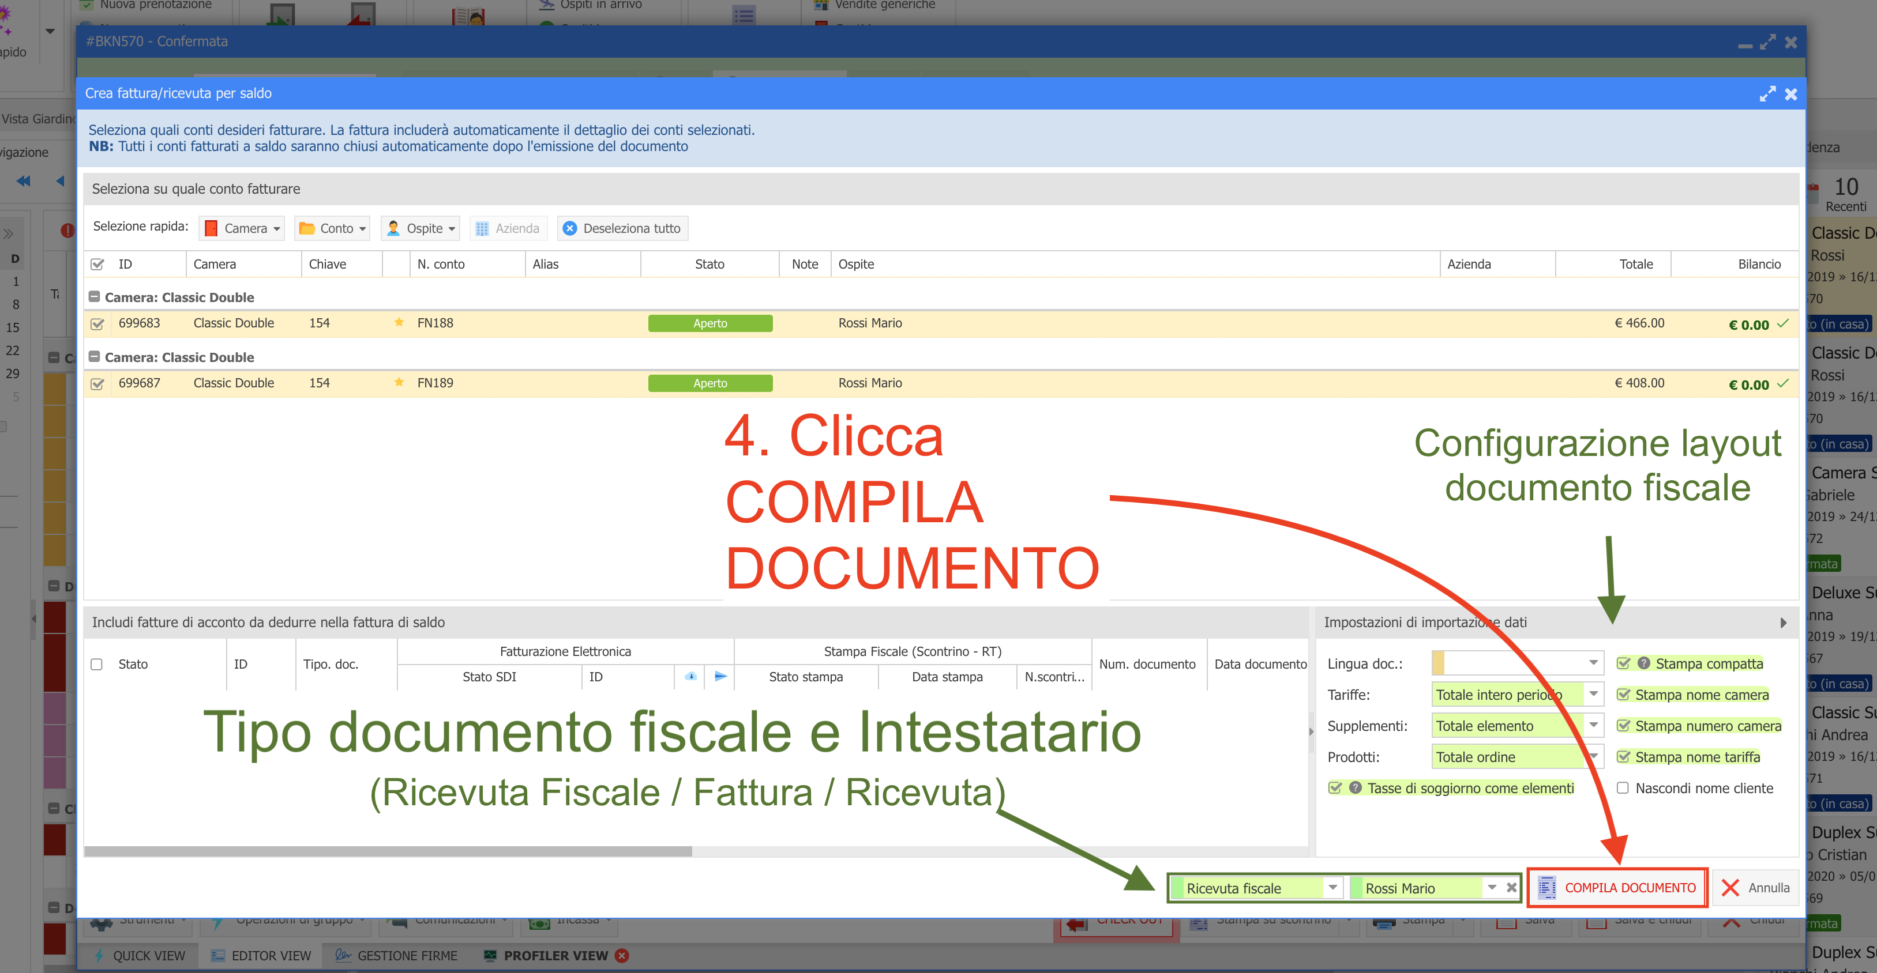Close the Crea fattura/ricevuta dialog
1877x973 pixels.
click(1792, 94)
